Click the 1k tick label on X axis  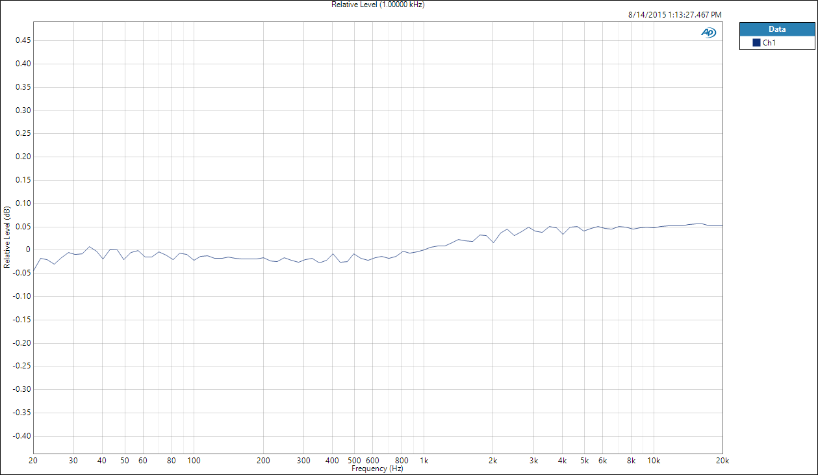(424, 461)
